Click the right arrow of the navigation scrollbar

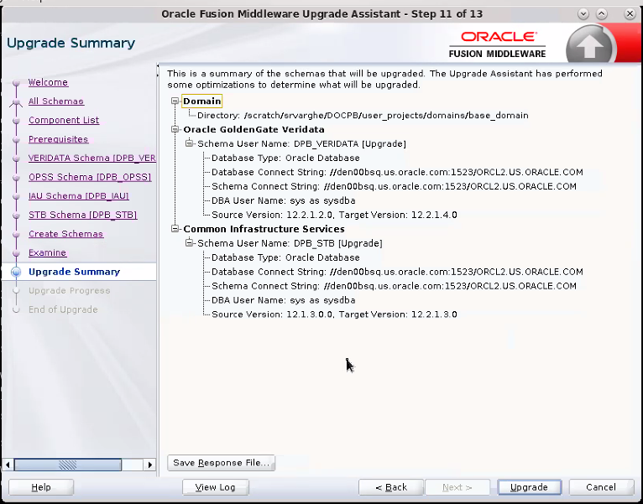[x=149, y=465]
